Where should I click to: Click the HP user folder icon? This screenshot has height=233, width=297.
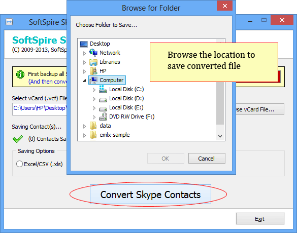tap(93, 71)
